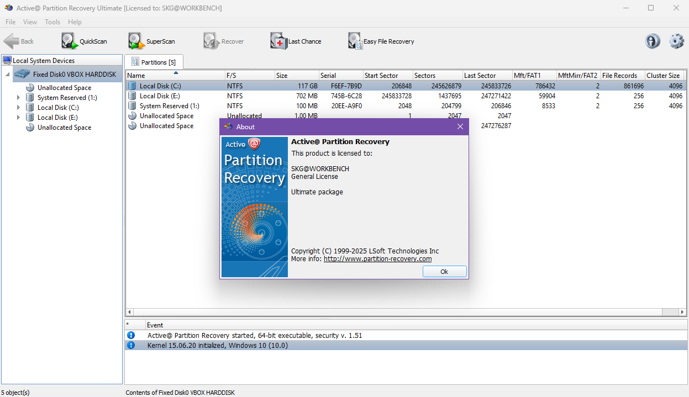Click the horizontal scrollbar track of the partitions list
This screenshot has height=397, width=689.
(406, 312)
